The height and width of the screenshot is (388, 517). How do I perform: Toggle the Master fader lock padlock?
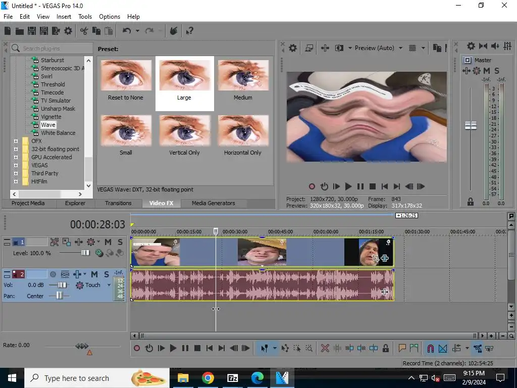pyautogui.click(x=471, y=202)
